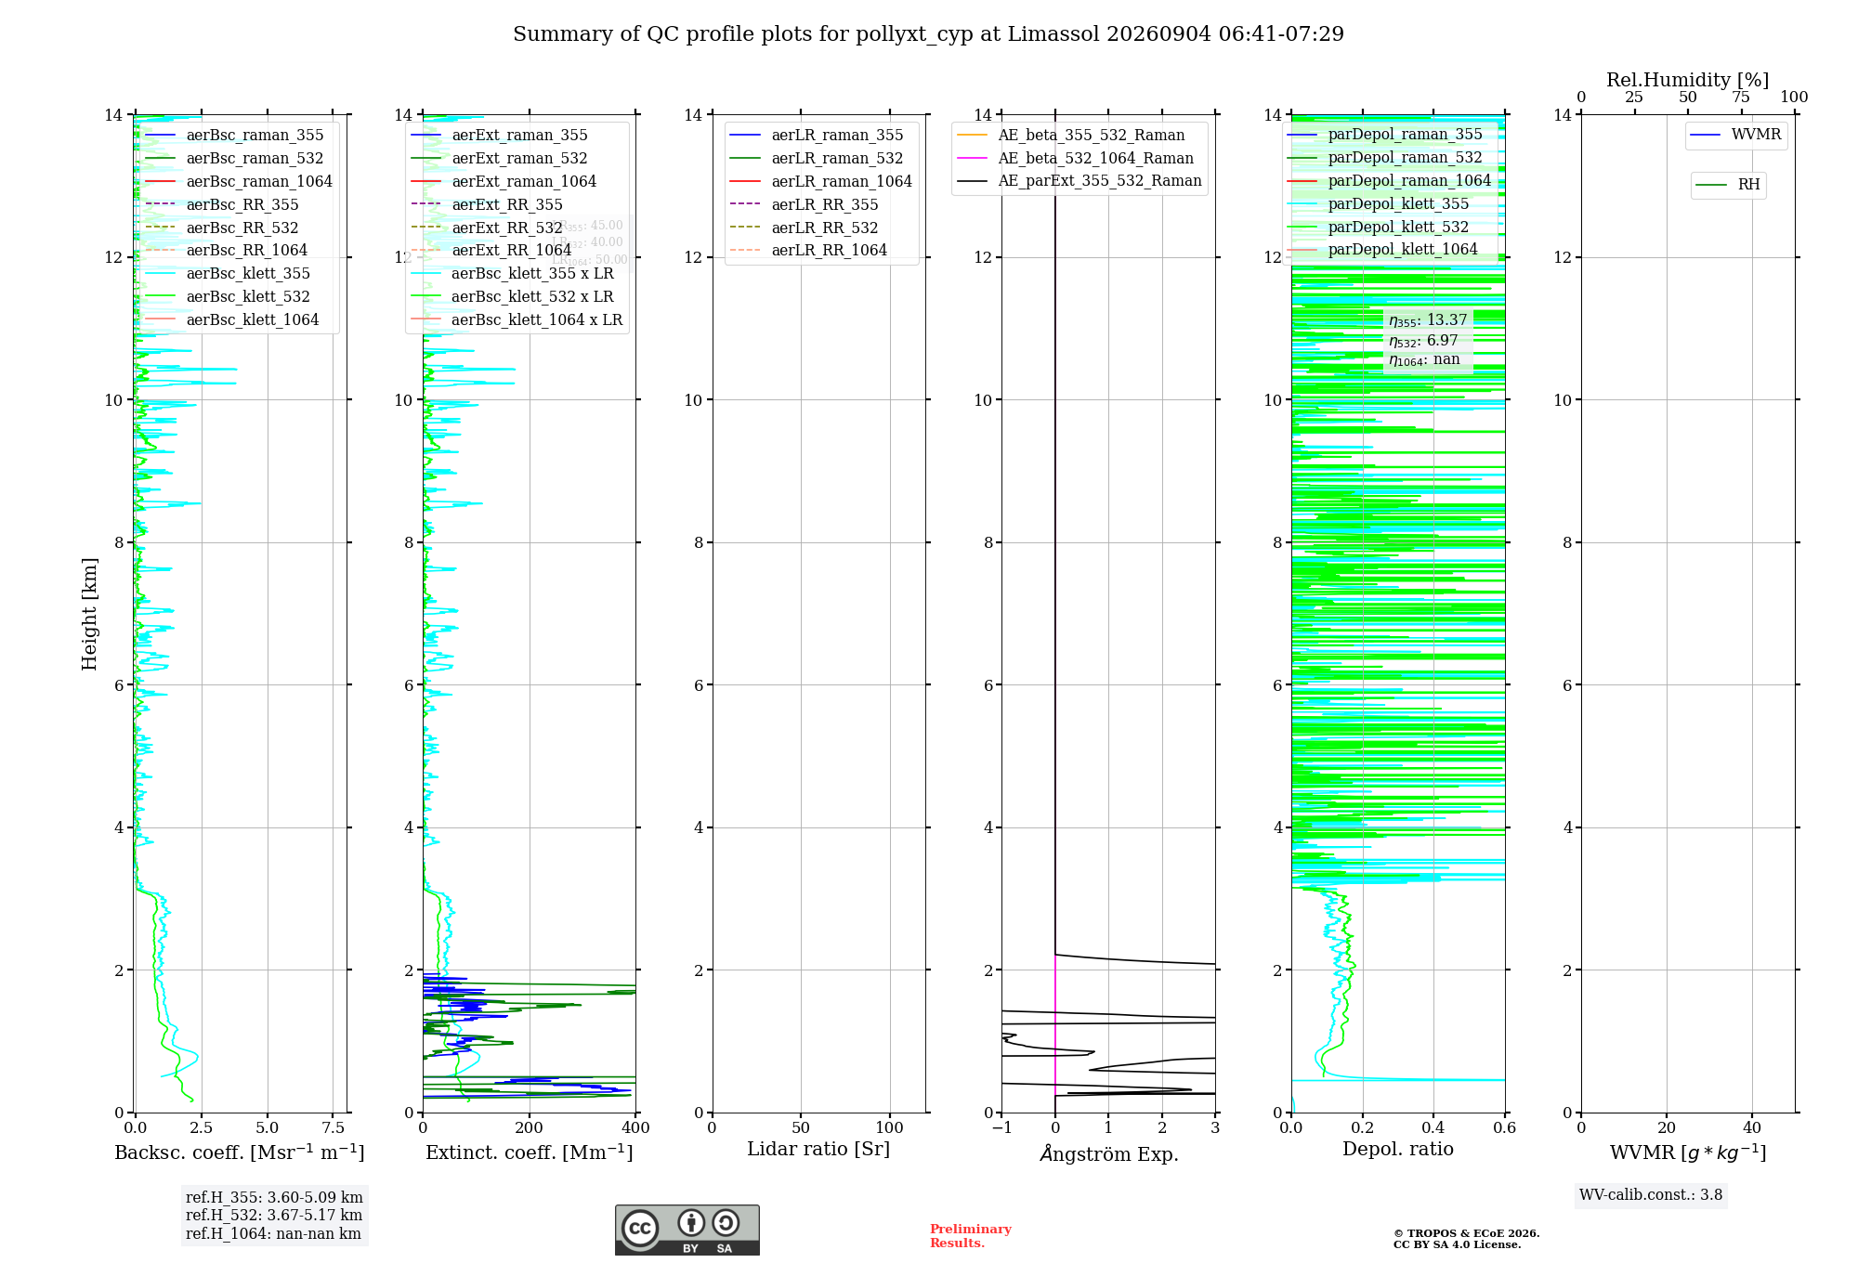Click the blue line sample beside WVMR

coord(1707,136)
